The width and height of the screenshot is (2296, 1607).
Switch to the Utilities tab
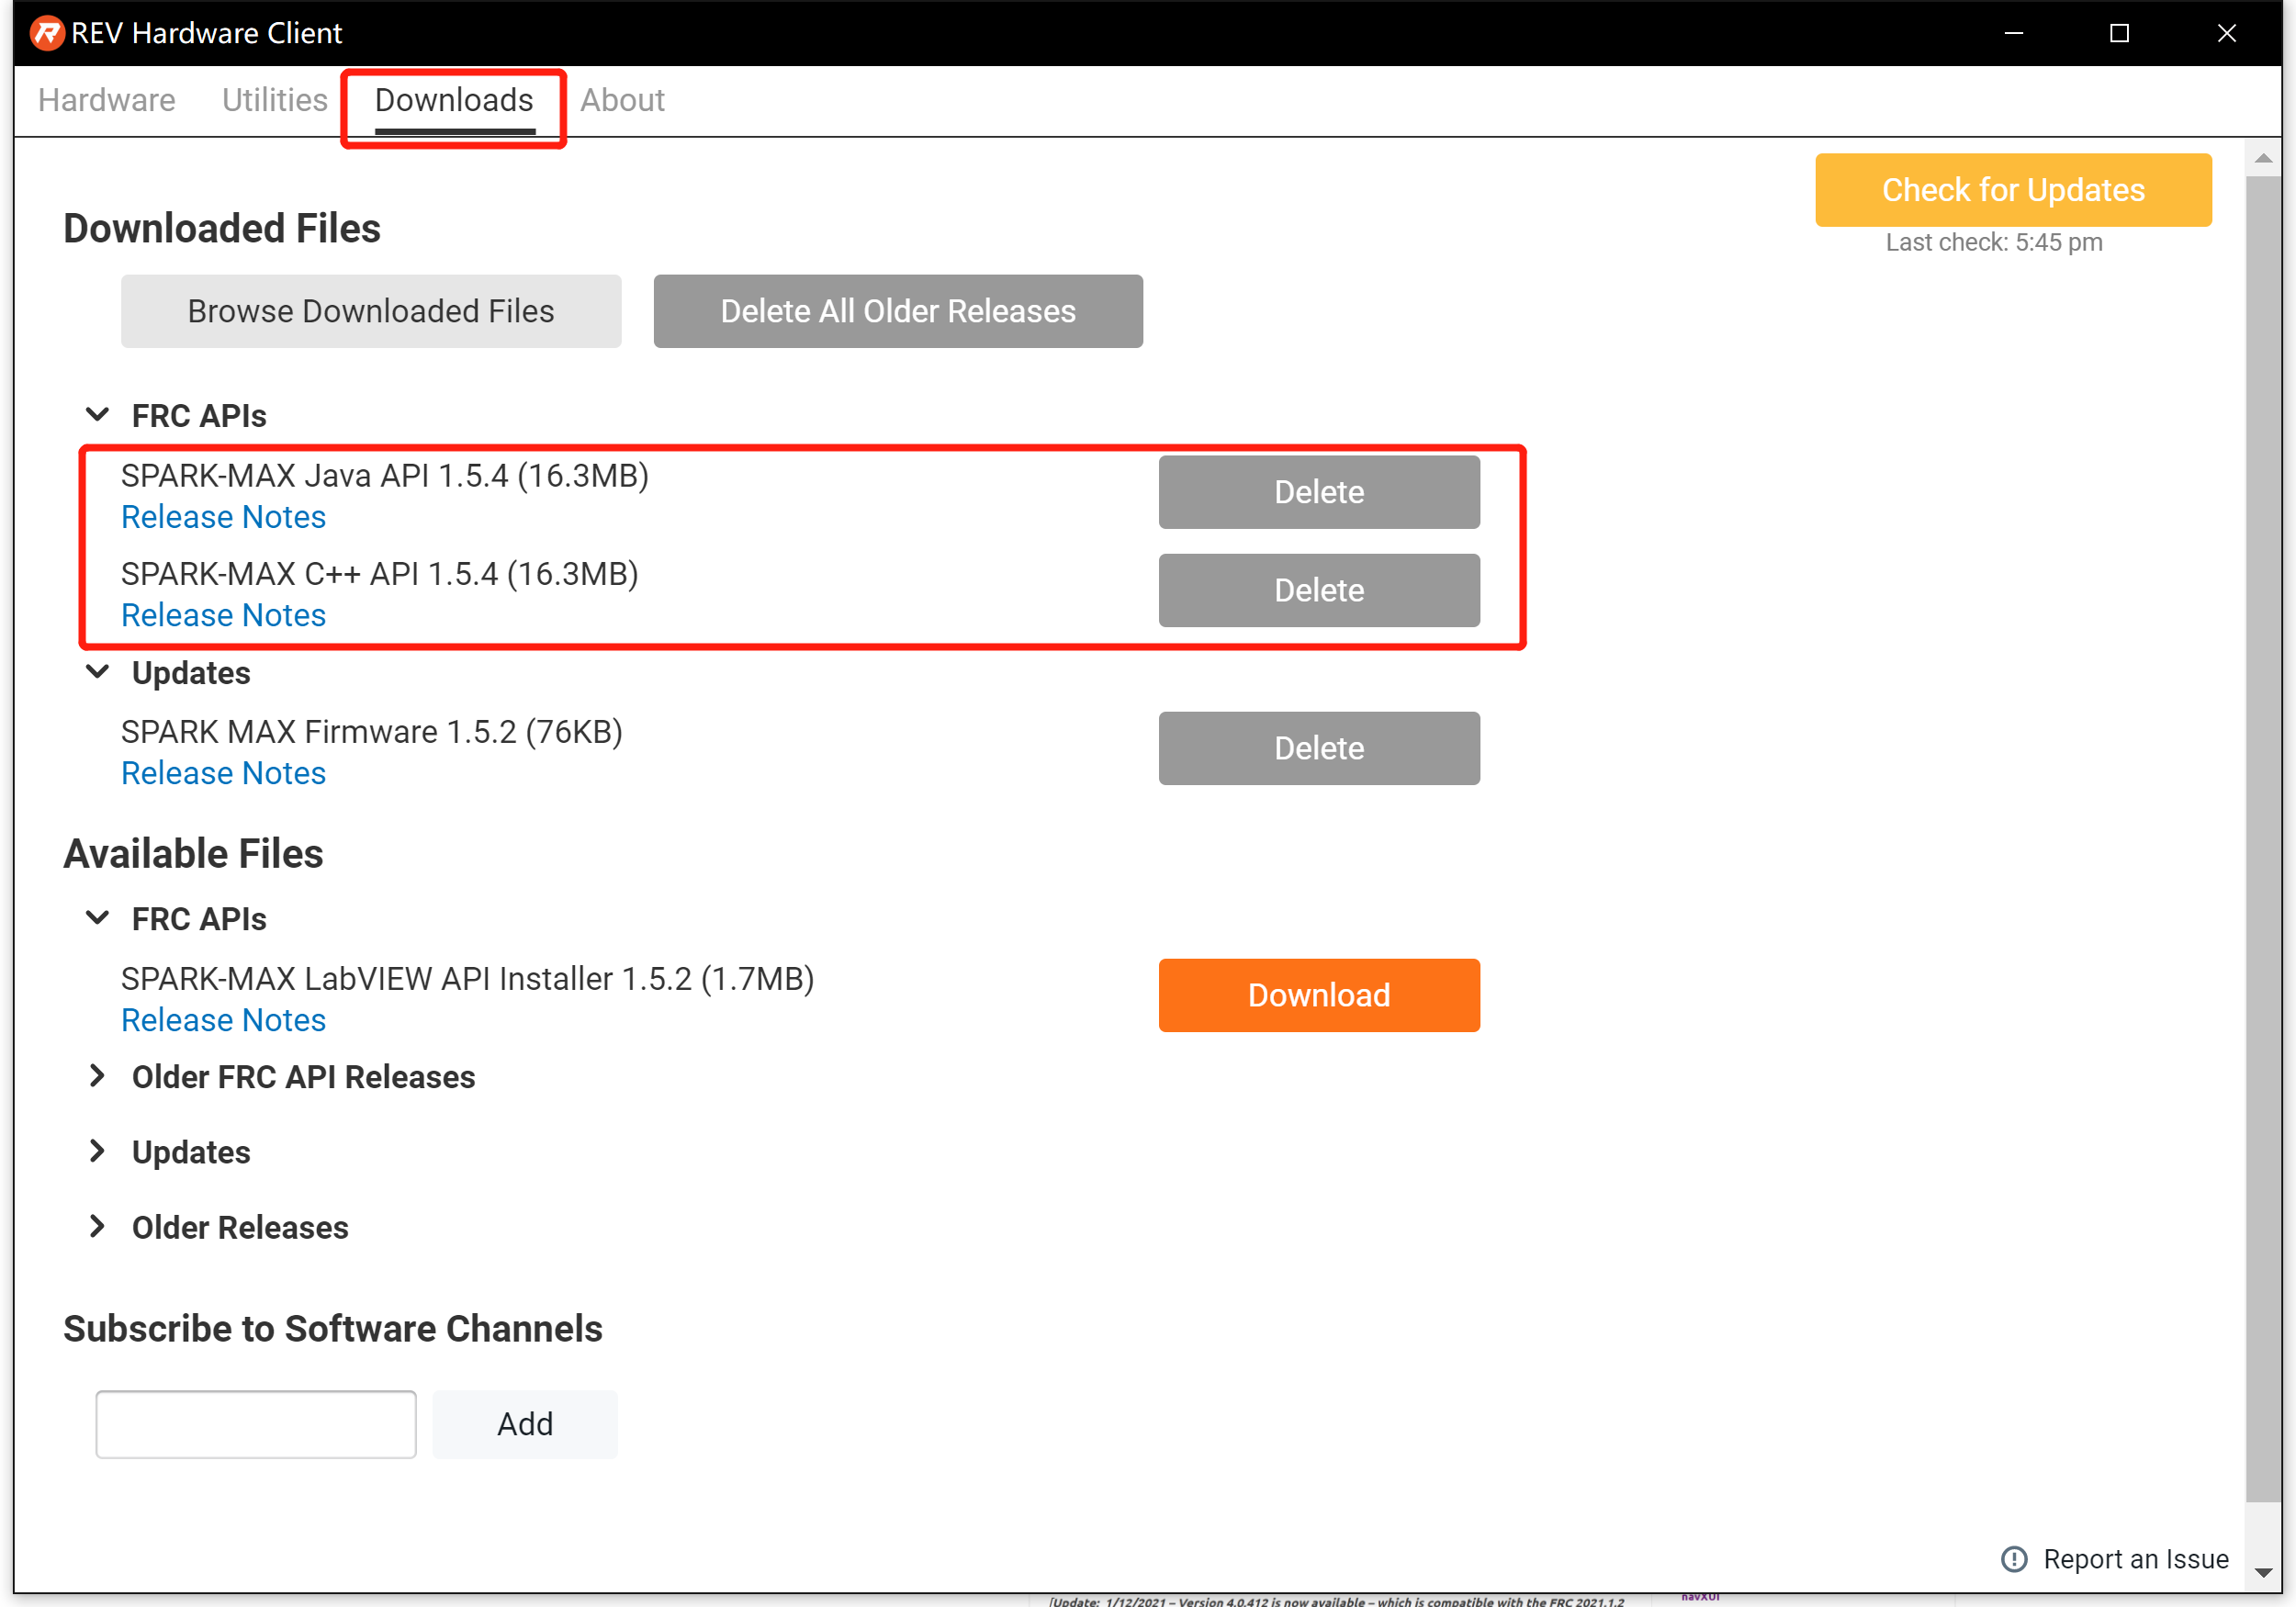coord(275,100)
